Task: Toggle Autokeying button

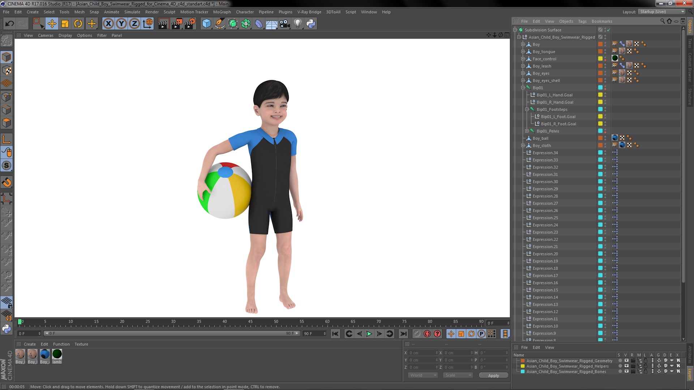Action: (427, 334)
